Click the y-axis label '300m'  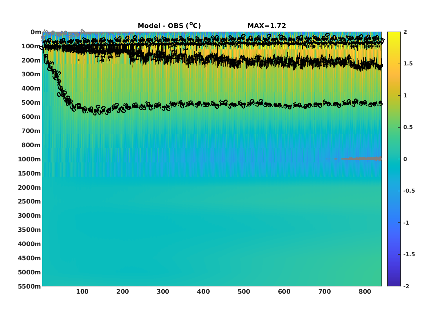31,75
